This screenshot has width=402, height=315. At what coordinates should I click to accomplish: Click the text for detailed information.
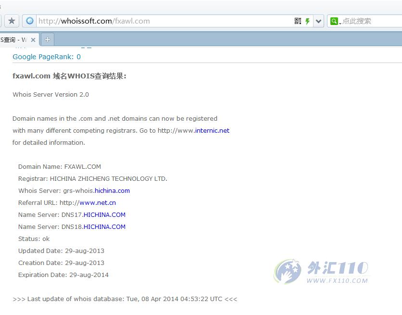click(49, 142)
